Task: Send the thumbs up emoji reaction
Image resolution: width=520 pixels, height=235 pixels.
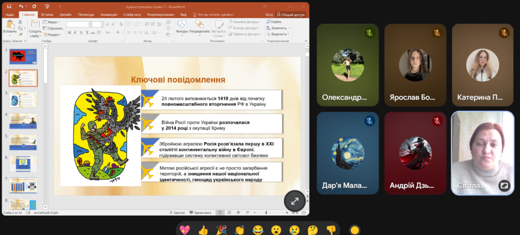Action: (x=203, y=230)
